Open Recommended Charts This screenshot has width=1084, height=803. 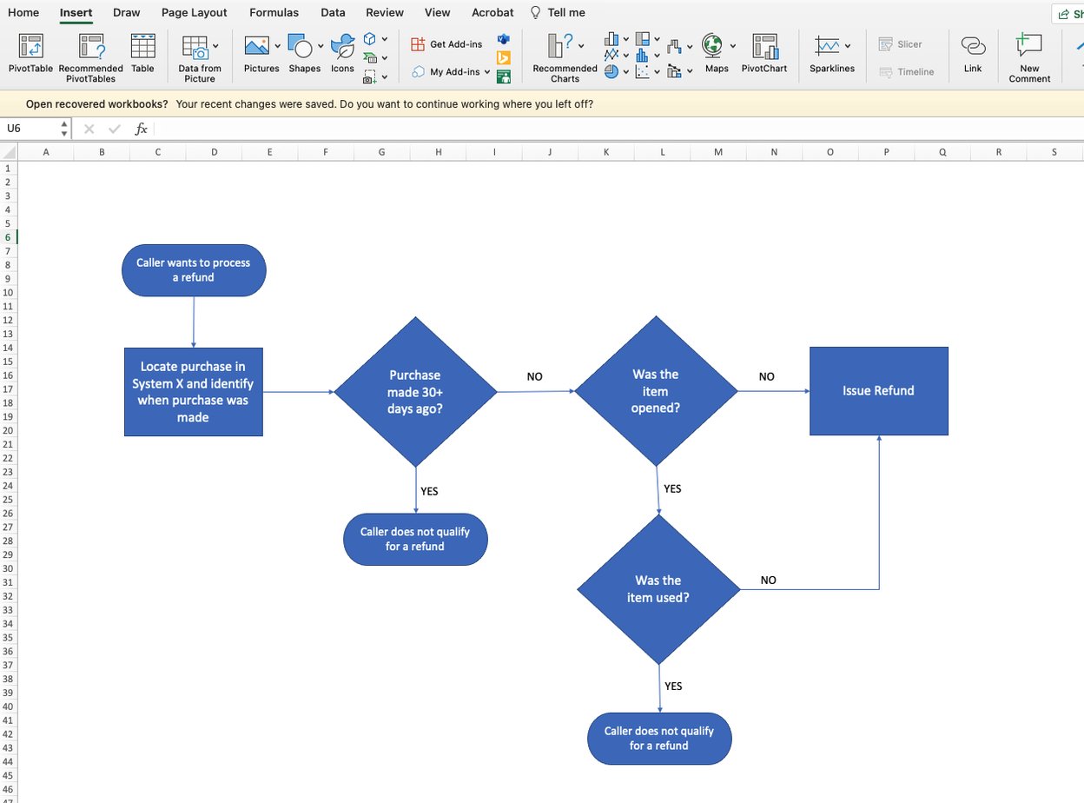563,54
